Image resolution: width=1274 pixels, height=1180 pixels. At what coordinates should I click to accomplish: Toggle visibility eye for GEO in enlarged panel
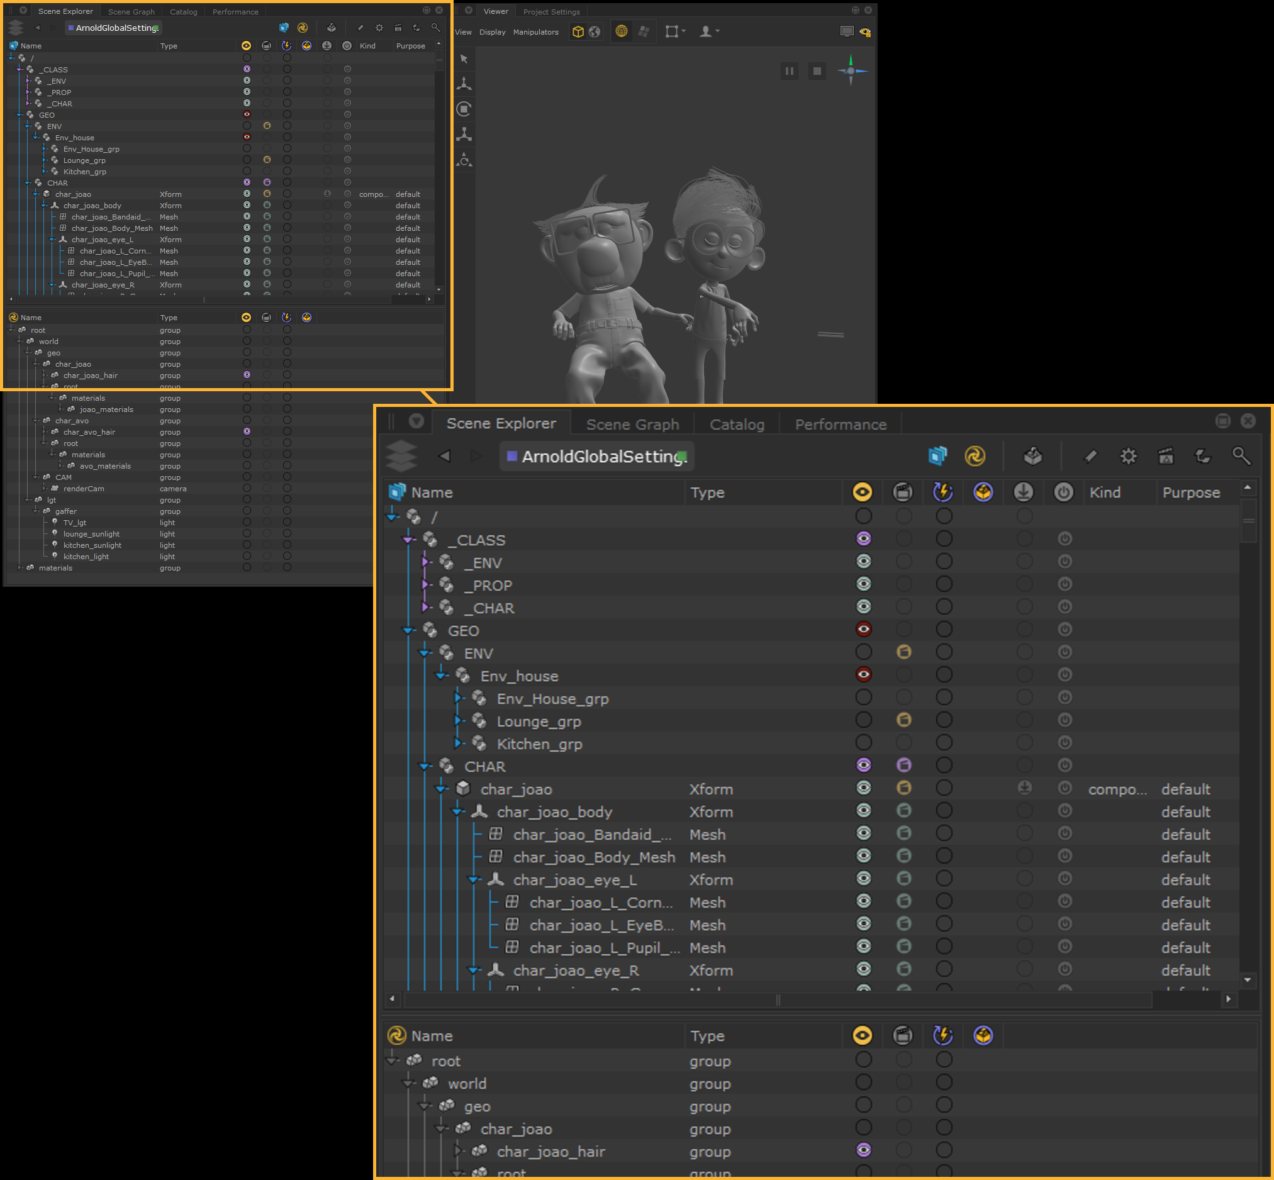pyautogui.click(x=863, y=629)
